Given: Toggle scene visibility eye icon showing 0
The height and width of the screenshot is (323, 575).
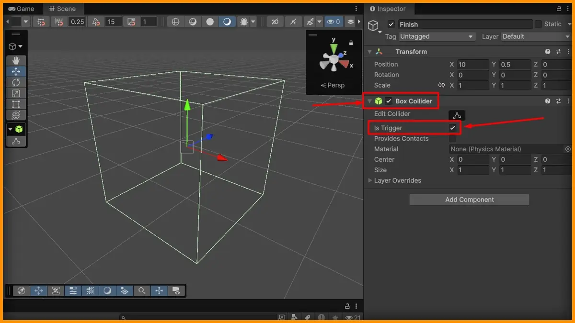Looking at the screenshot, I should tap(333, 22).
